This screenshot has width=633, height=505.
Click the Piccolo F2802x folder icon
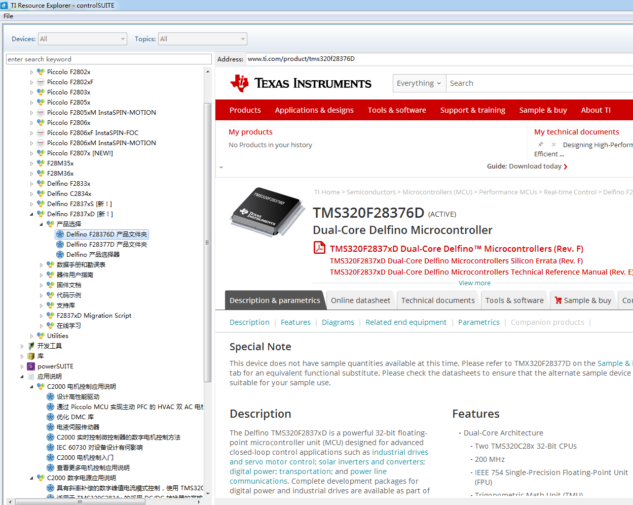point(41,72)
